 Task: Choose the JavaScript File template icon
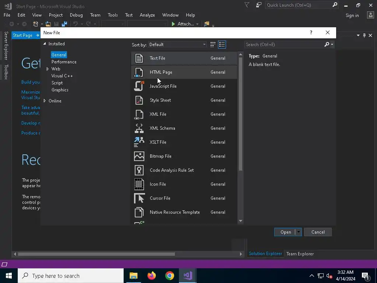click(x=139, y=86)
